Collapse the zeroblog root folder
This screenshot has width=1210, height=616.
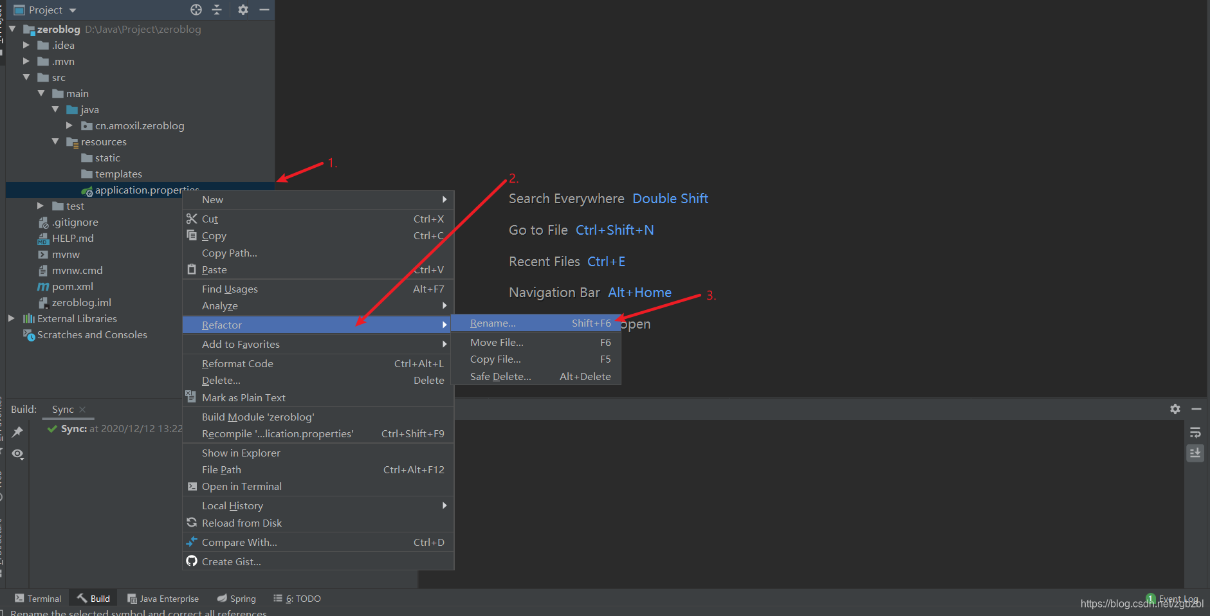12,29
